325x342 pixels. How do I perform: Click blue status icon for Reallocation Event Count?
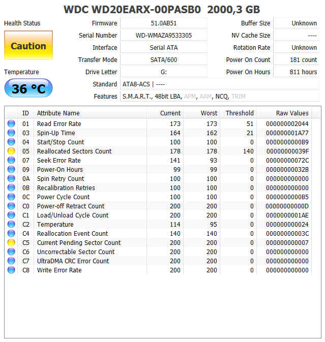click(x=11, y=233)
